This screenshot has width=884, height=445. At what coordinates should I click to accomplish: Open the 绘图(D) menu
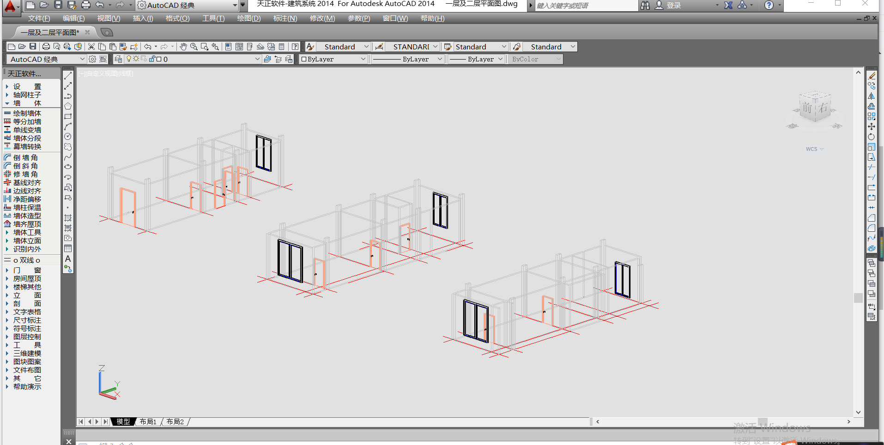[249, 18]
